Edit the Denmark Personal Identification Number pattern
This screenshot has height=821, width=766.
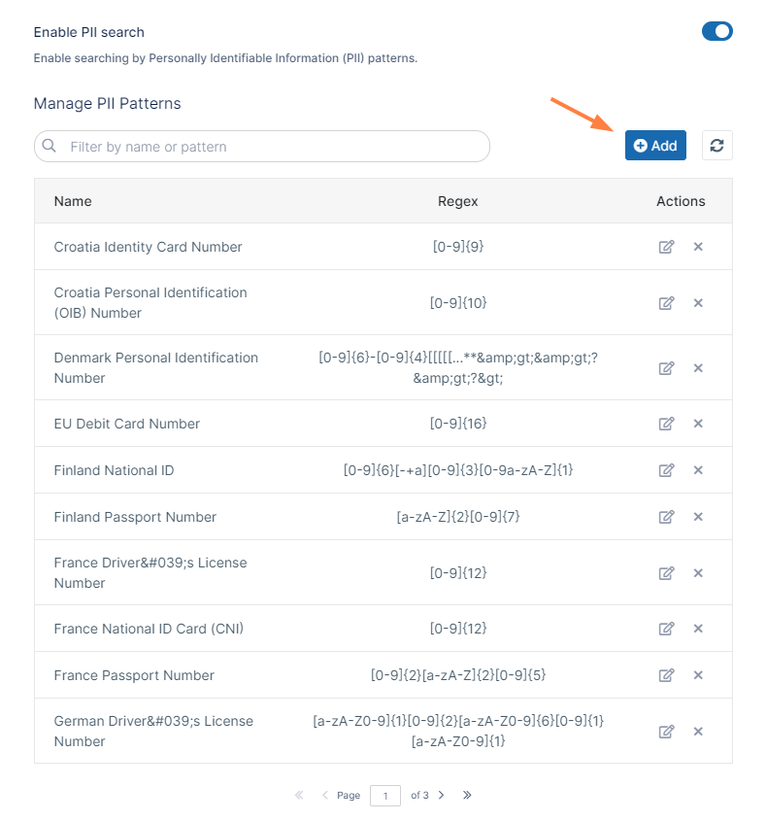point(666,368)
